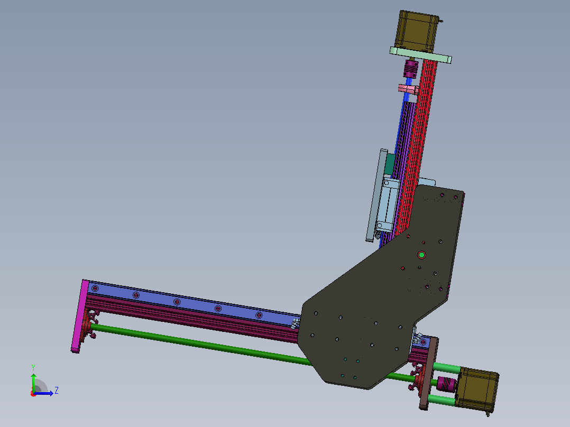
Task: Select the light blue carriage block on vertical axis
Action: pos(388,204)
